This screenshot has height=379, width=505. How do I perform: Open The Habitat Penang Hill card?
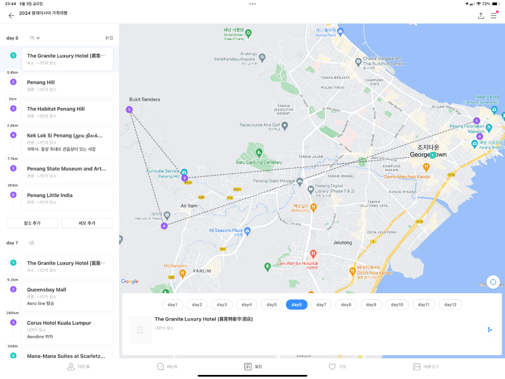67,112
